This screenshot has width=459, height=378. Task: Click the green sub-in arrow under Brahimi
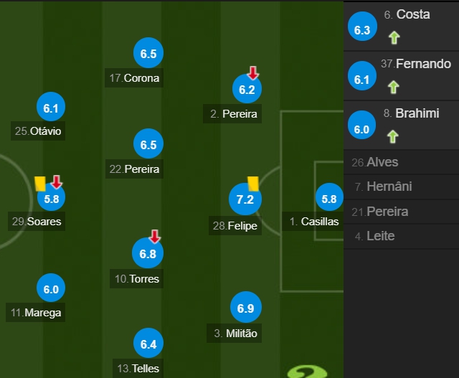[x=393, y=137]
